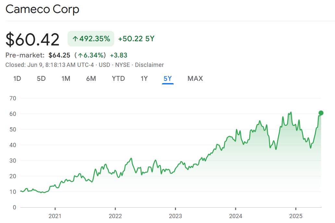Viewport: 335px width, 223px height.
Task: Open the Disclaimer link
Action: click(x=149, y=65)
